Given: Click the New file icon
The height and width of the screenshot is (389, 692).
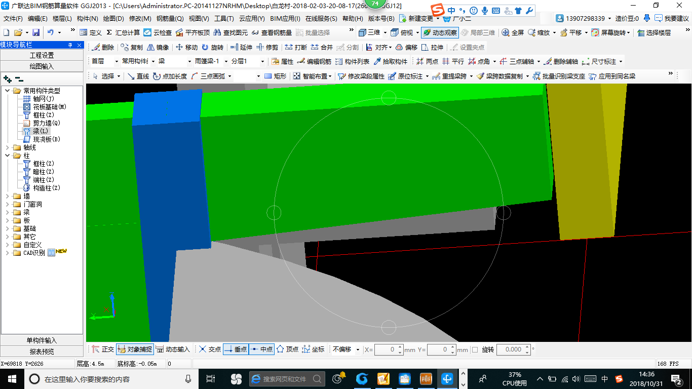Looking at the screenshot, I should point(6,32).
